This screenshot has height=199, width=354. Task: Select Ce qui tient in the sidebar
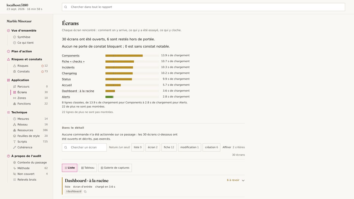(26, 43)
